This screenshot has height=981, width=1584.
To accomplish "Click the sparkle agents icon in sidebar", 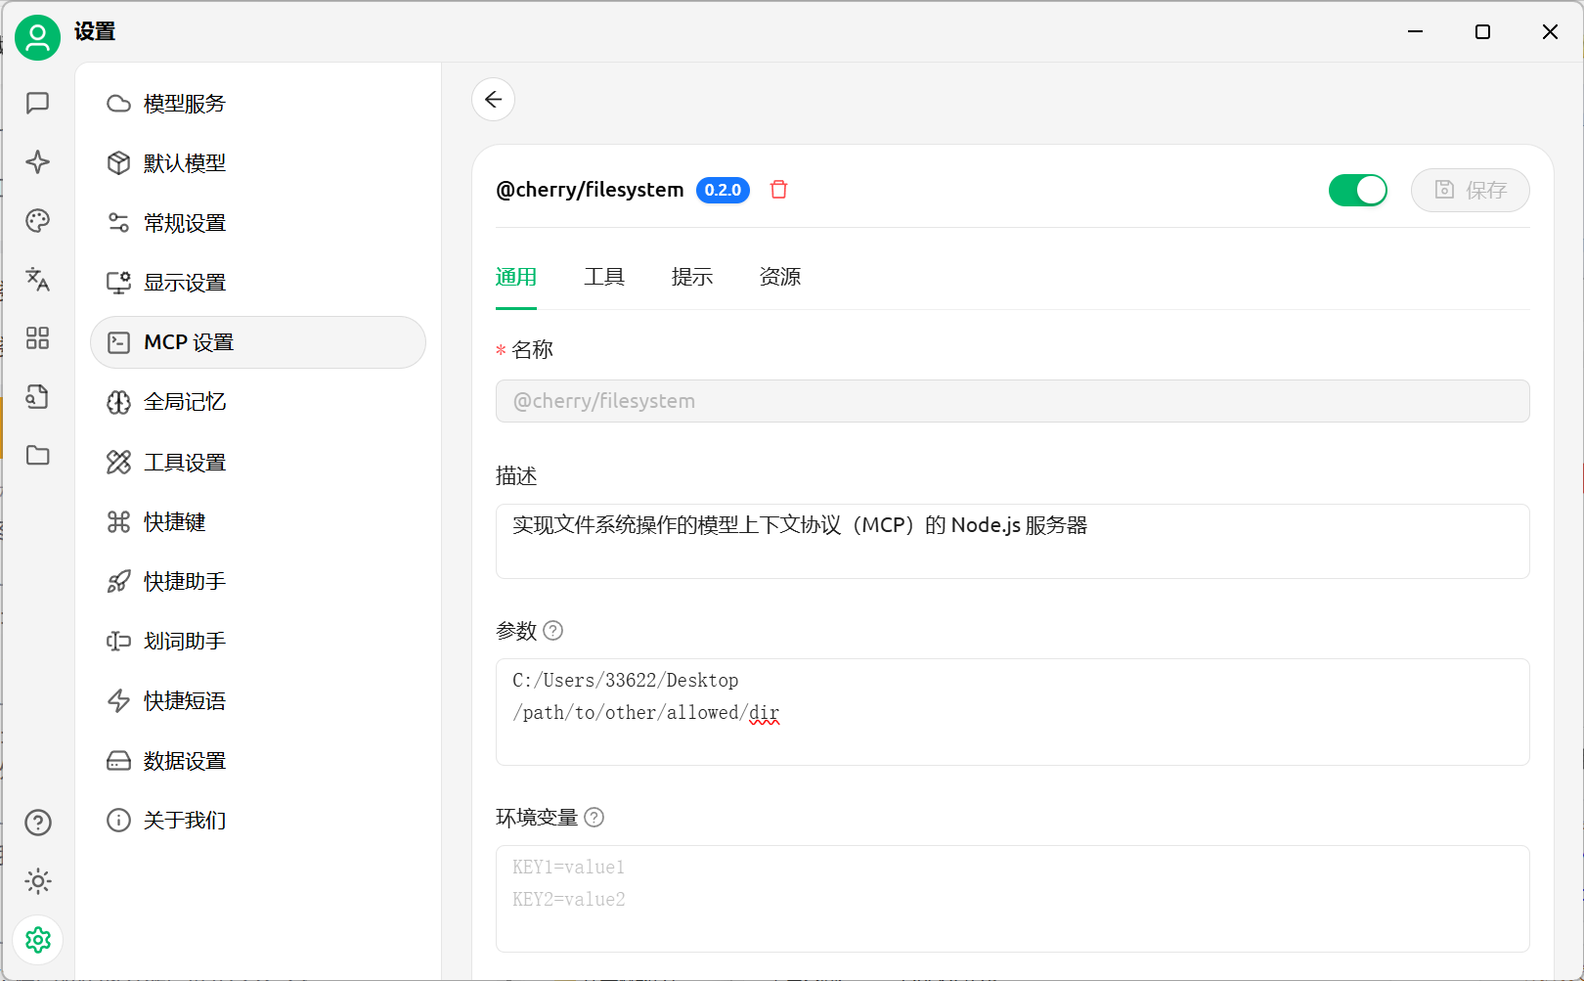I will (x=38, y=161).
